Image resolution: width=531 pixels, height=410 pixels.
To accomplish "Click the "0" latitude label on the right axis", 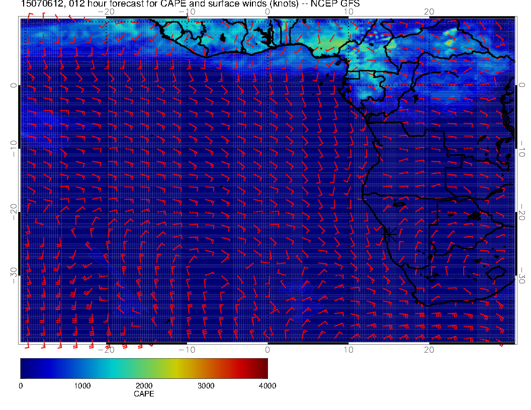I will [x=522, y=85].
